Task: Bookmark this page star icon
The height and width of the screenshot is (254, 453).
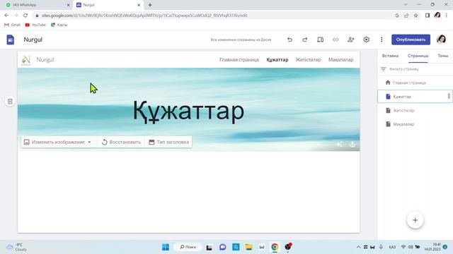Action: (x=415, y=16)
